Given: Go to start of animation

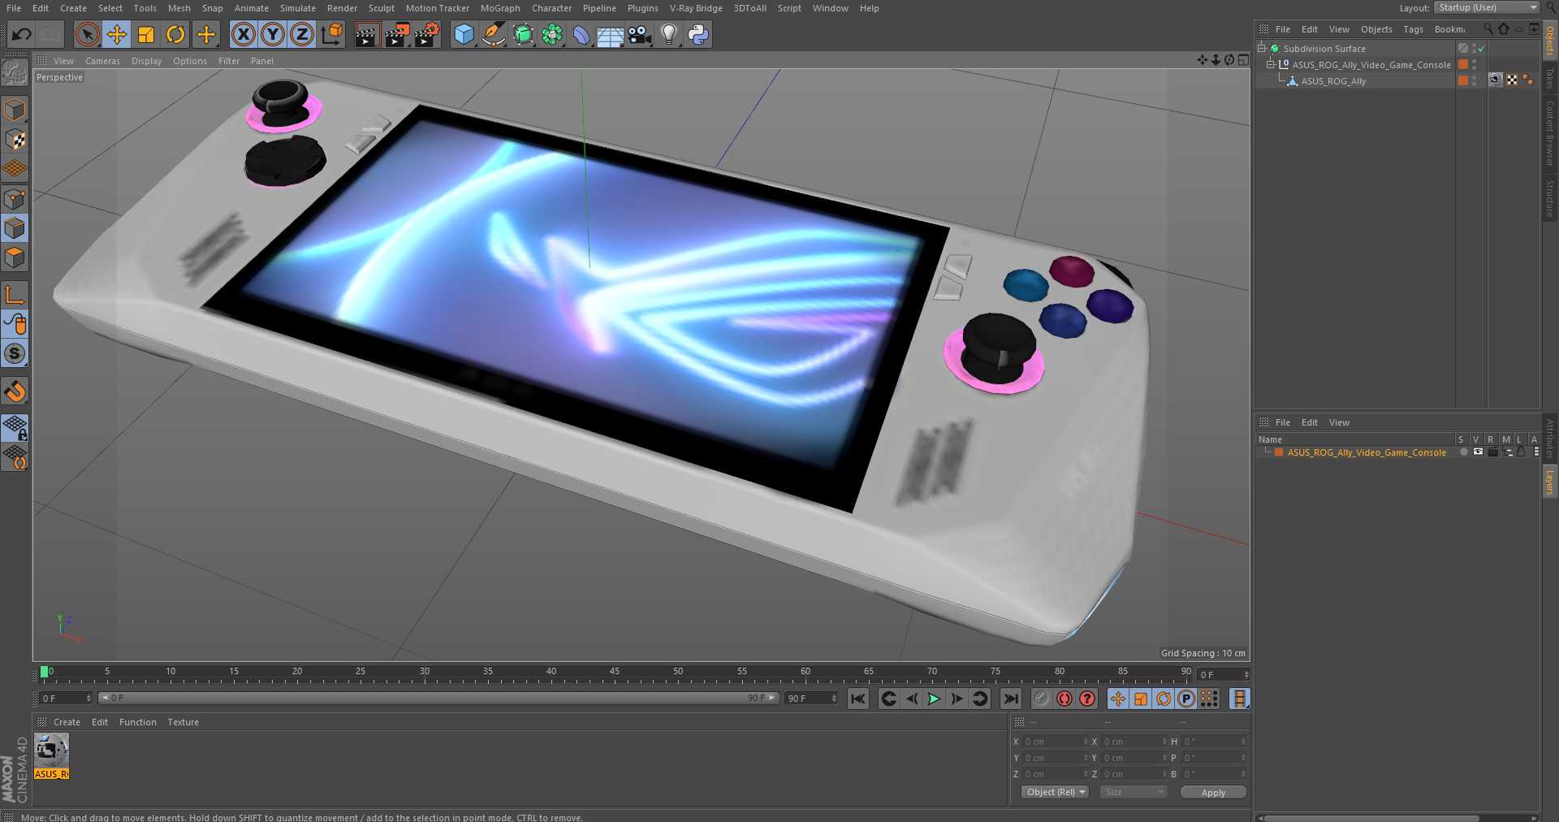Looking at the screenshot, I should 858,699.
